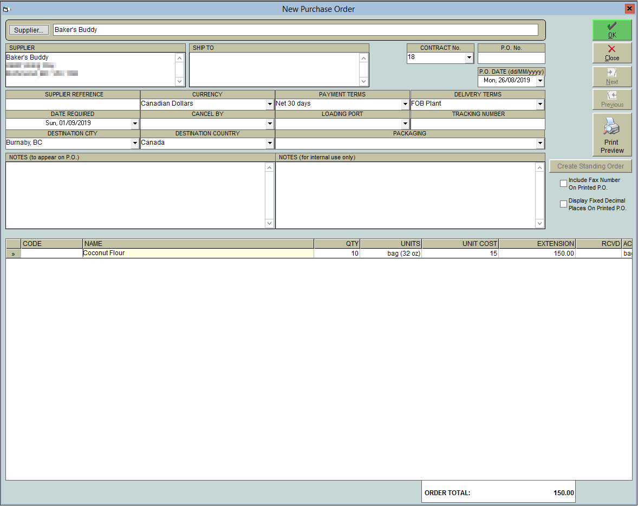Click the UNIT COST column header
The height and width of the screenshot is (506, 638).
point(460,243)
